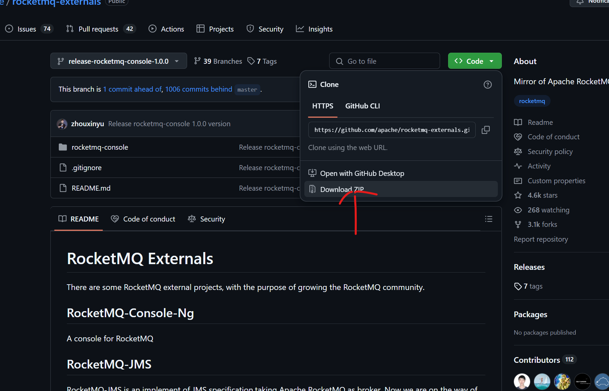The image size is (609, 391).
Task: Click the rocketmq topic tag
Action: pos(532,101)
